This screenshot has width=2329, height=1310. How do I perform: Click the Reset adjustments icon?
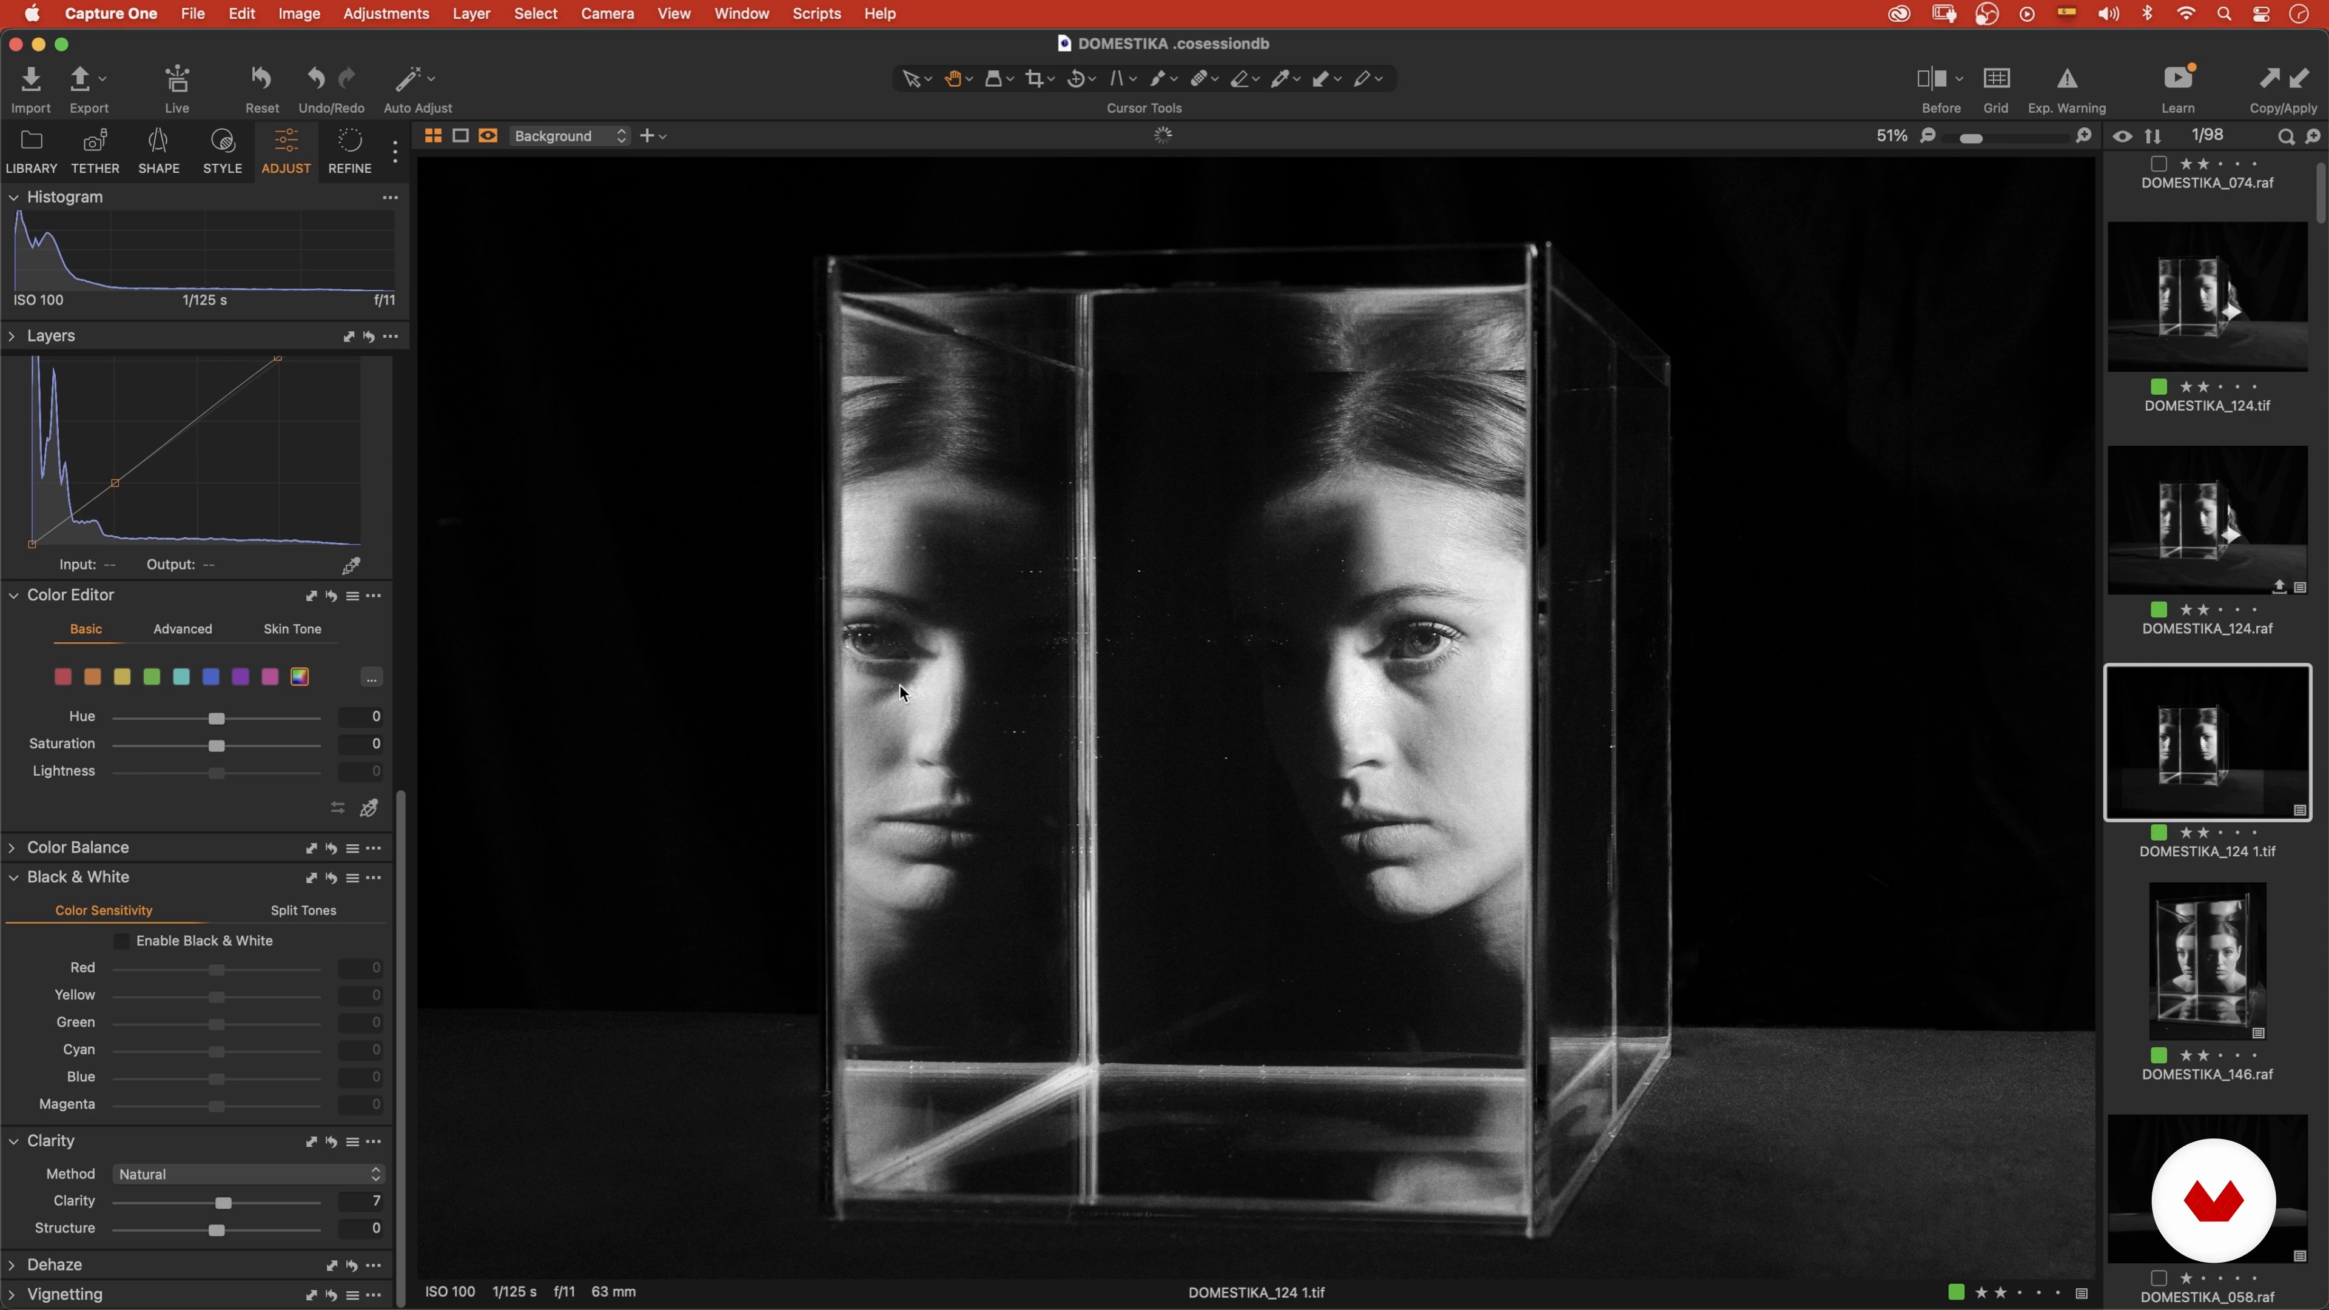tap(261, 79)
